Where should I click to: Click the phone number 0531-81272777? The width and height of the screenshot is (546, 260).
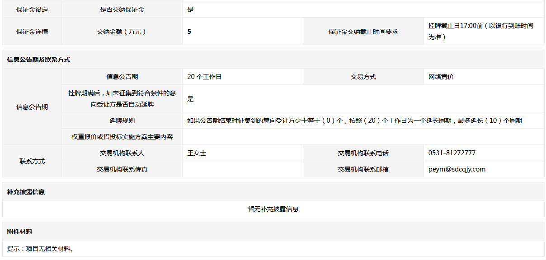[452, 153]
